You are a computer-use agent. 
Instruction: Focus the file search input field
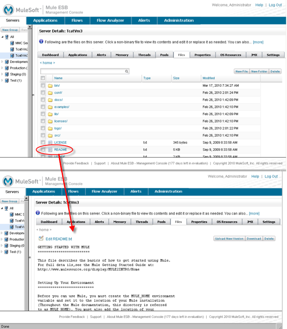point(83,72)
